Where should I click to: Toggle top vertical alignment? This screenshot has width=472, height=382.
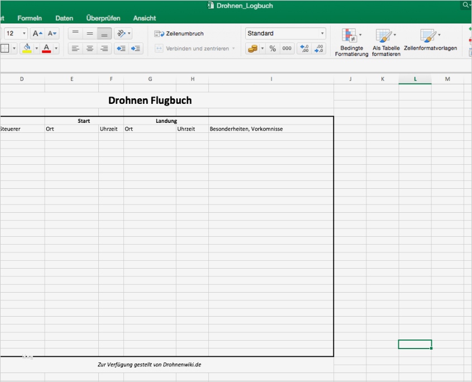click(x=75, y=34)
